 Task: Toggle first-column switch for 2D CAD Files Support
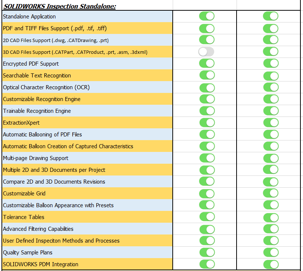click(x=207, y=40)
